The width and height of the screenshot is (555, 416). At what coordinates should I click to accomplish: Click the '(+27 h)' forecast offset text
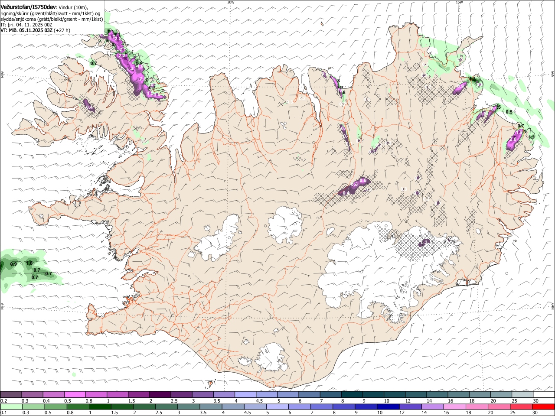pos(62,30)
